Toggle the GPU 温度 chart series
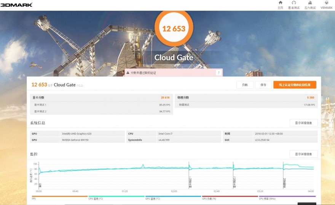Screen dimensions: 335x205 point(173,197)
